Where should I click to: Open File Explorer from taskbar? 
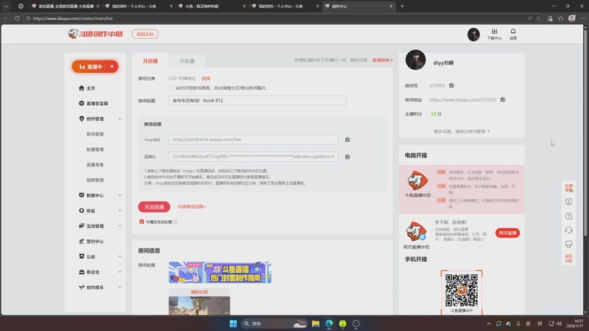[x=316, y=324]
